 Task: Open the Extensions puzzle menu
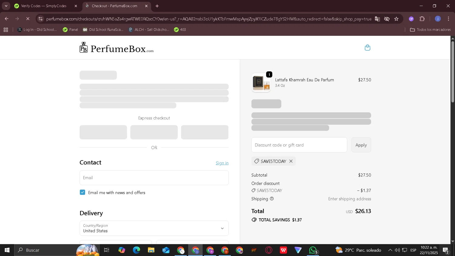pos(422,19)
